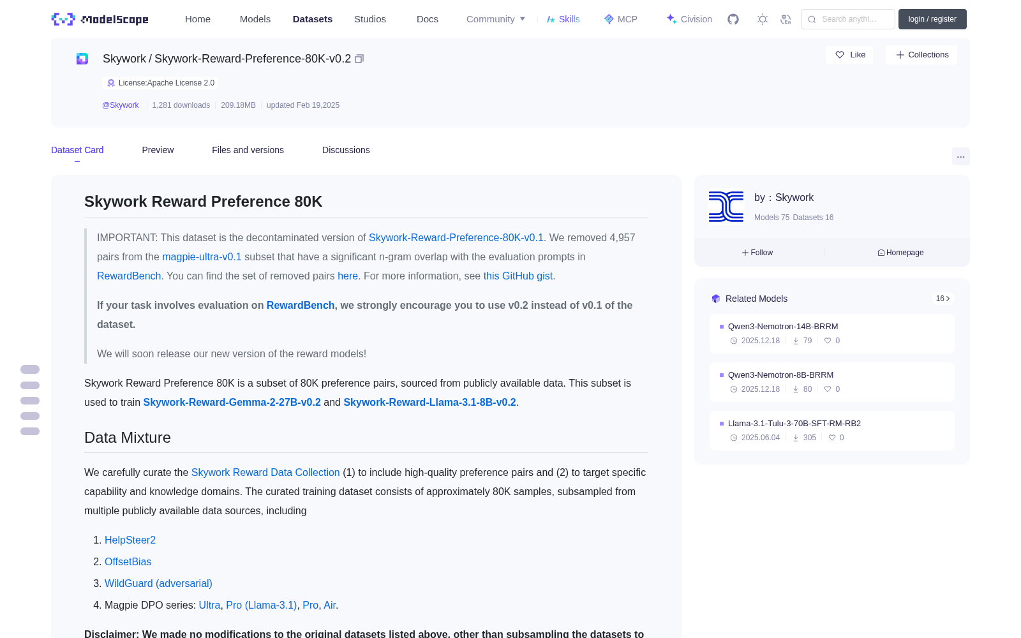
Task: Open the first RewardBench link in the notice
Action: tap(129, 276)
